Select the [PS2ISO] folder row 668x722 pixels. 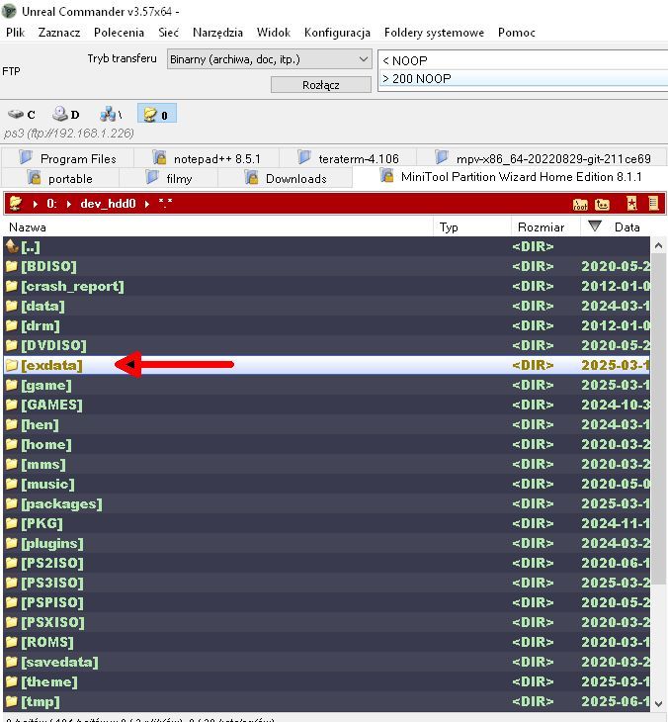pyautogui.click(x=327, y=563)
